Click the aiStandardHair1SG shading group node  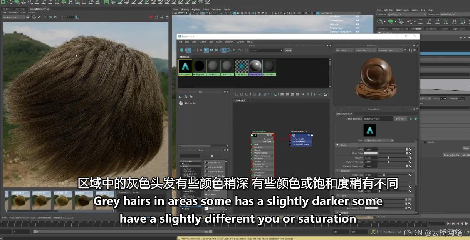(x=301, y=140)
